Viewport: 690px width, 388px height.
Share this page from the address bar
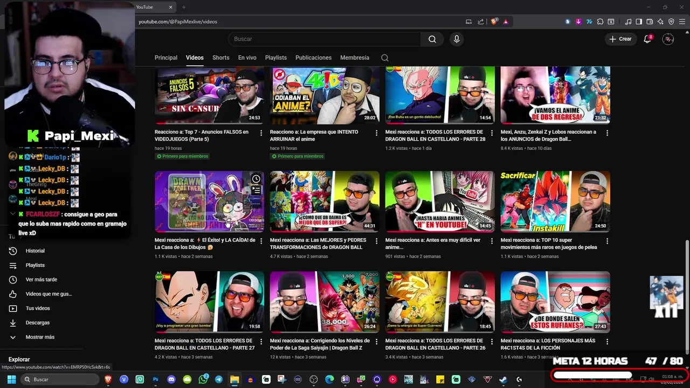[480, 22]
